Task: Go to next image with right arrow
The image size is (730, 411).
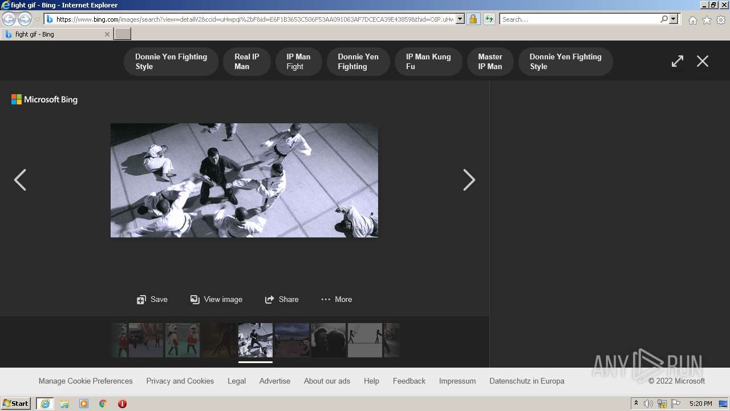Action: point(469,180)
